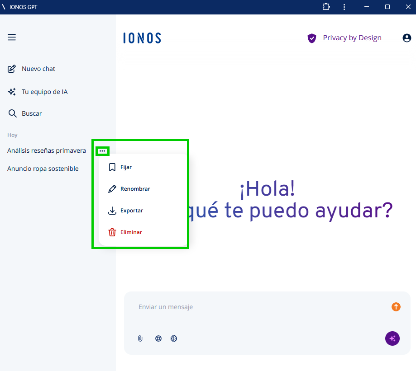Click the bookmark icon next to Fijar
The width and height of the screenshot is (416, 371).
click(x=112, y=167)
